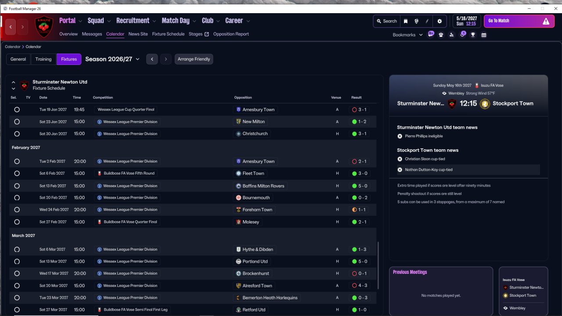
Task: Select the radio for Sat 23 Jan 2027 fixture
Action: click(17, 122)
